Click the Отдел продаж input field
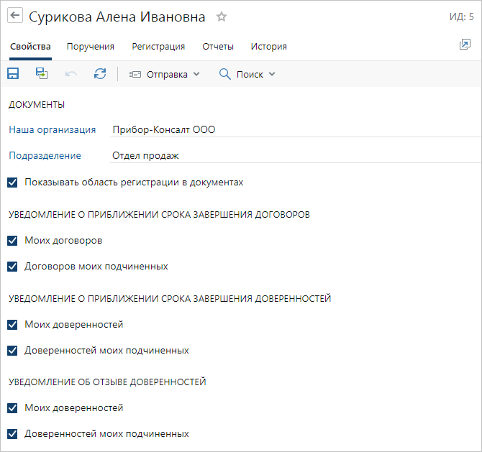Viewport: 482px width, 452px height. point(288,155)
